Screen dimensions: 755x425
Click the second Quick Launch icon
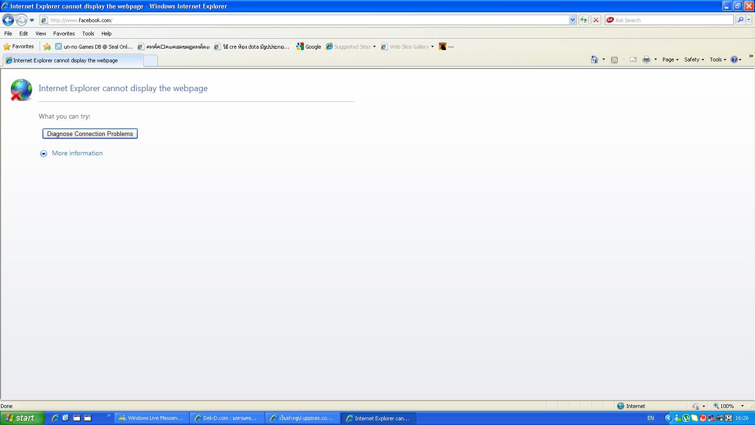(x=66, y=418)
